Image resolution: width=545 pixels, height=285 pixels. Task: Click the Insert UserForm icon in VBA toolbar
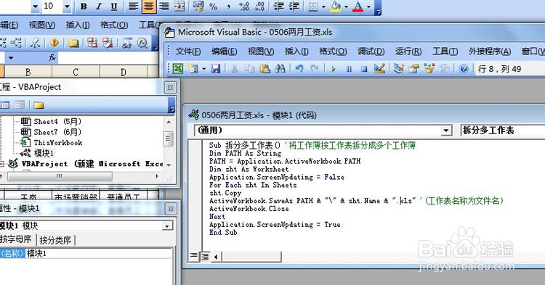point(193,68)
